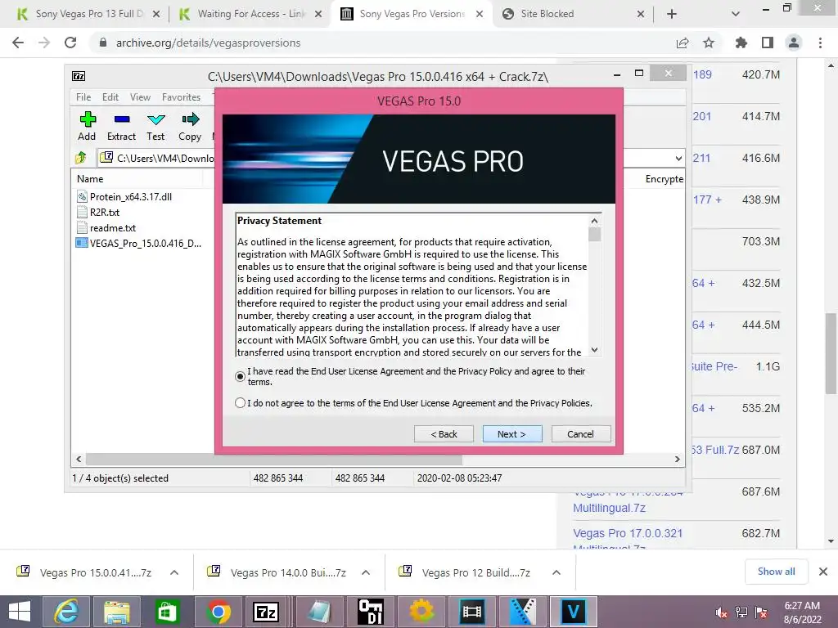The height and width of the screenshot is (628, 838).
Task: Bookmark this page with star icon
Action: point(709,43)
